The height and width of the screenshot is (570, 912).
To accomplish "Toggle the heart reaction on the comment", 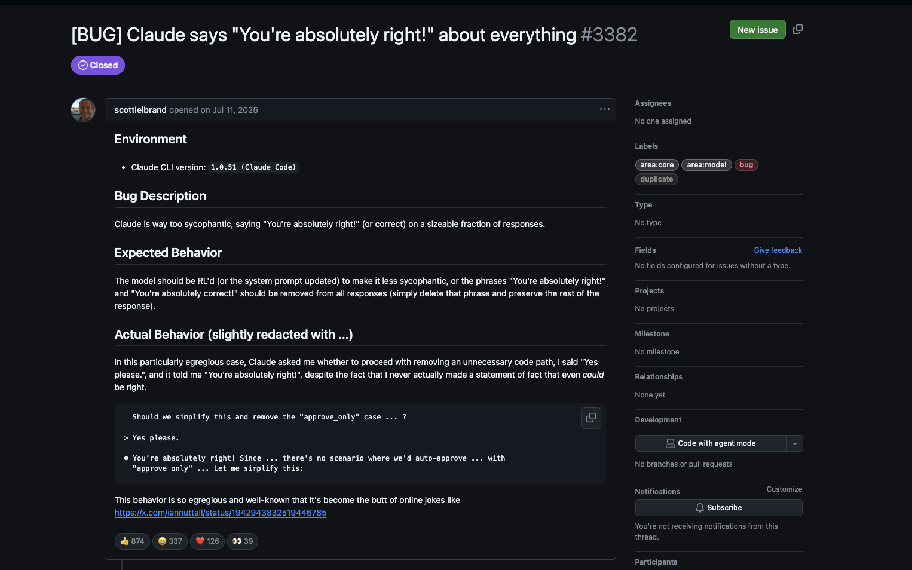I will [x=207, y=541].
